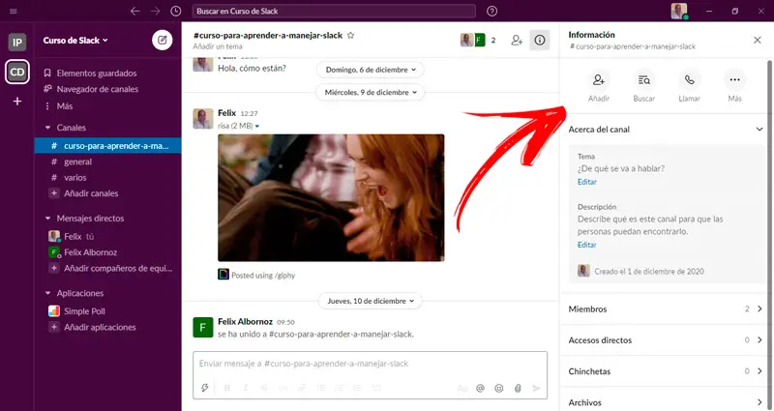
Task: Open history clock icon
Action: pos(176,11)
